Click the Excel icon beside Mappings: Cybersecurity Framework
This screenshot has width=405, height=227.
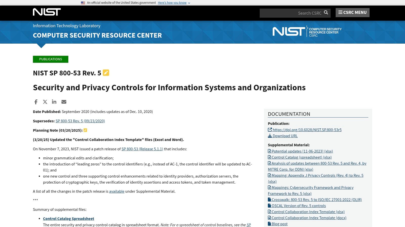[269, 187]
